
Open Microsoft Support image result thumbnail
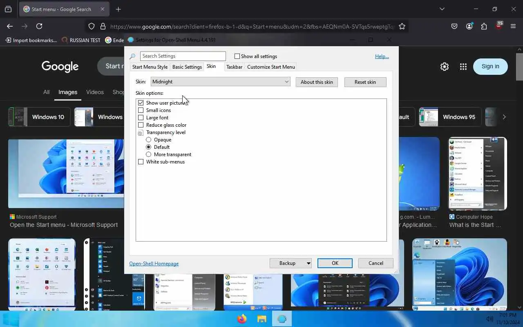[66, 174]
